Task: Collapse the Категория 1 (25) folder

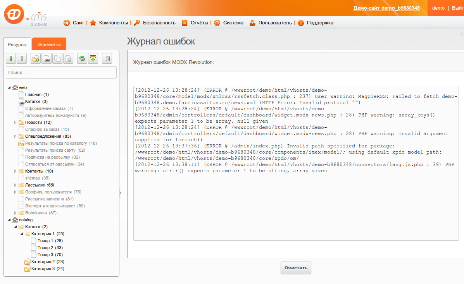Action: tap(22, 234)
